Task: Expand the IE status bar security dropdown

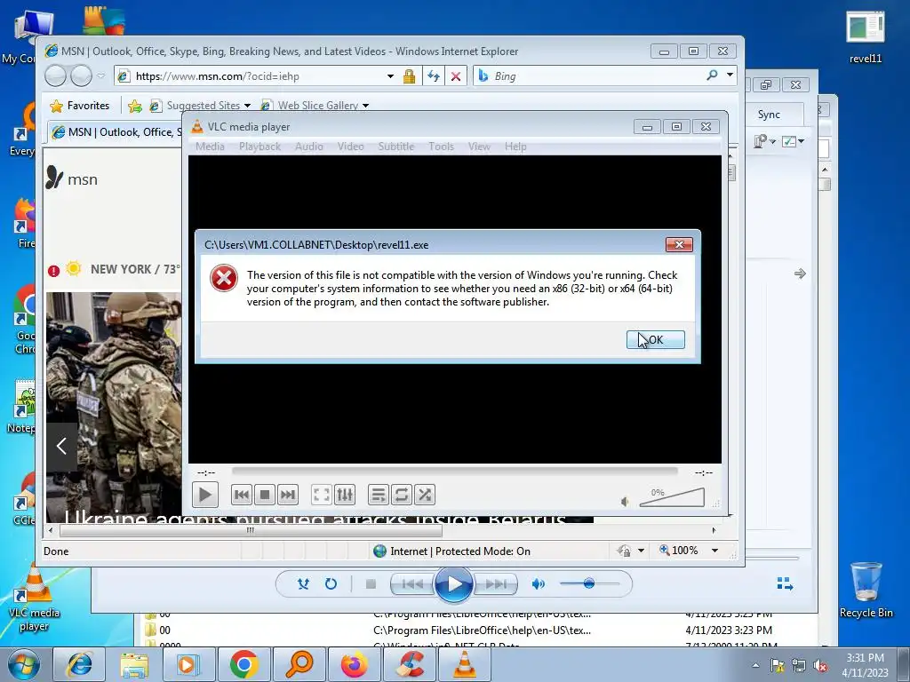Action: [642, 551]
